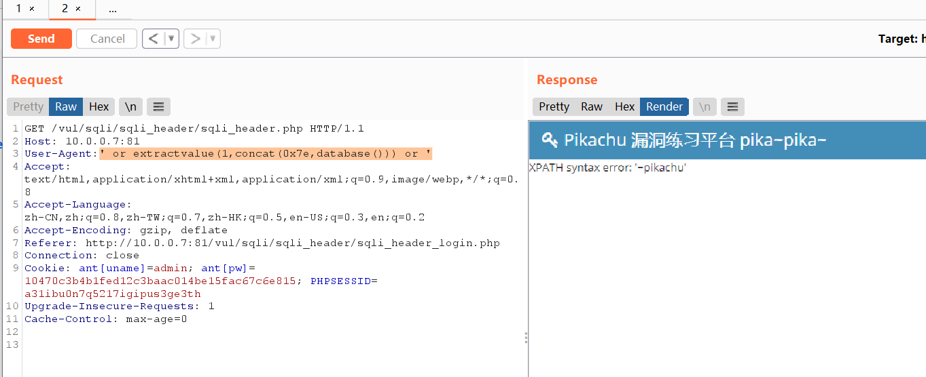Viewport: 926px width, 377px height.
Task: Switch to Repeater tab 1
Action: pyautogui.click(x=18, y=9)
